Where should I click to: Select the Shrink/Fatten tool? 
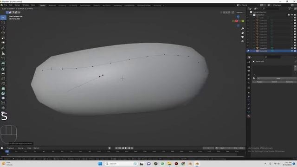[x=3, y=108]
